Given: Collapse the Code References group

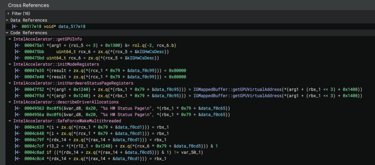Looking at the screenshot, I should [x=7, y=33].
